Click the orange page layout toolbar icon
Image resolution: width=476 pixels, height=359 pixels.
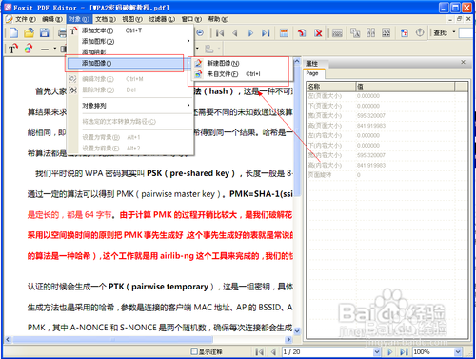tap(284, 32)
